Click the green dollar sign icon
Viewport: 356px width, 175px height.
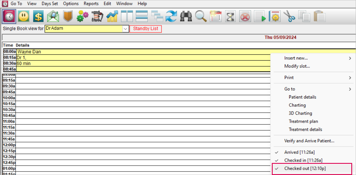[x=38, y=16]
